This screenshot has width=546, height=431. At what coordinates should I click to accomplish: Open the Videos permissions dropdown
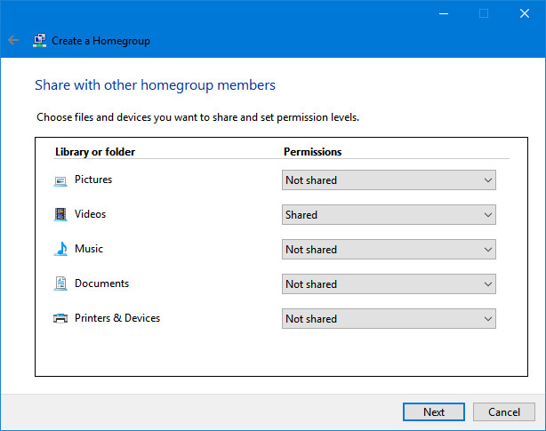tap(389, 215)
